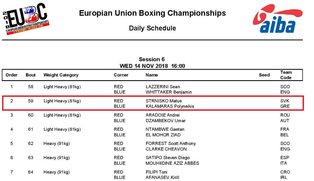The image size is (314, 181).
Task: Click the Weight Category column header
Action: 61,75
